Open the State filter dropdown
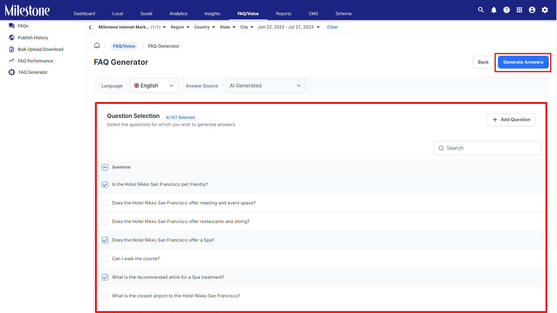Viewport: 557px width, 313px height. 228,27
